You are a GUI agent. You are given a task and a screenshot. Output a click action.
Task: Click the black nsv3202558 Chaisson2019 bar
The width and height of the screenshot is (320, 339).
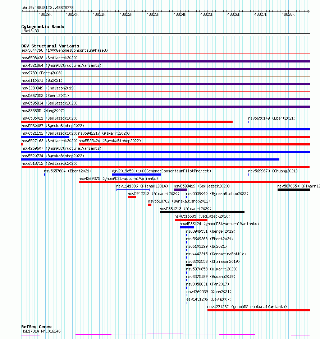click(189, 265)
